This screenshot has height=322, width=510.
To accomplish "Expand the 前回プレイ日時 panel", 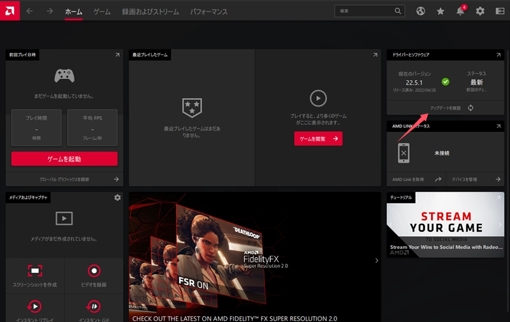I will (117, 55).
